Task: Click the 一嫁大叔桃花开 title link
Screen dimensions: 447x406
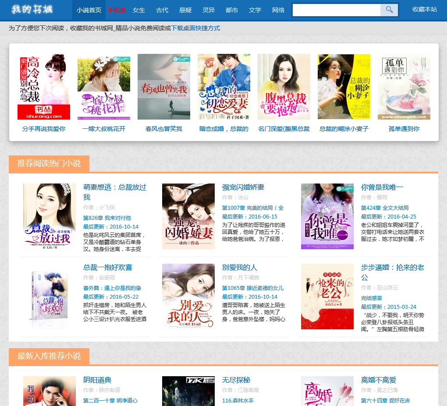Action: click(104, 129)
